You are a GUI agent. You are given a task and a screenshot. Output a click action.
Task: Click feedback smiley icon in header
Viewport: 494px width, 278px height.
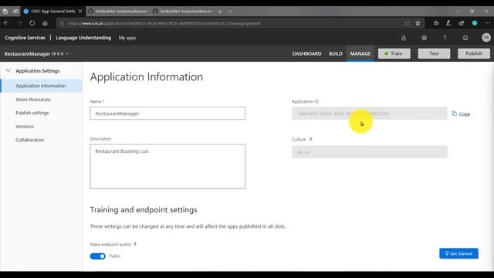click(465, 38)
